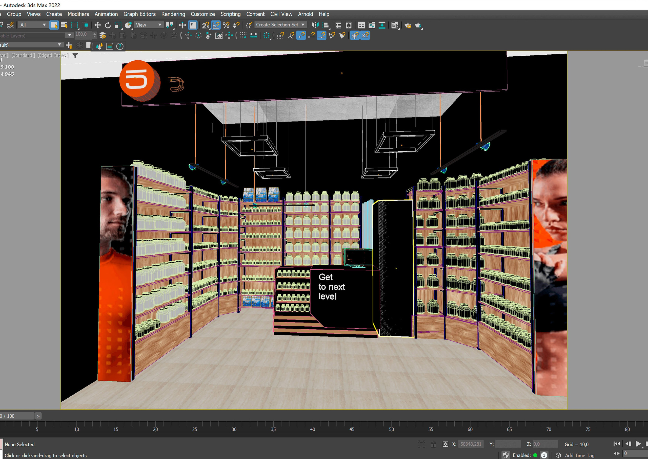The image size is (648, 459).
Task: Open the Rendering menu
Action: coord(173,14)
